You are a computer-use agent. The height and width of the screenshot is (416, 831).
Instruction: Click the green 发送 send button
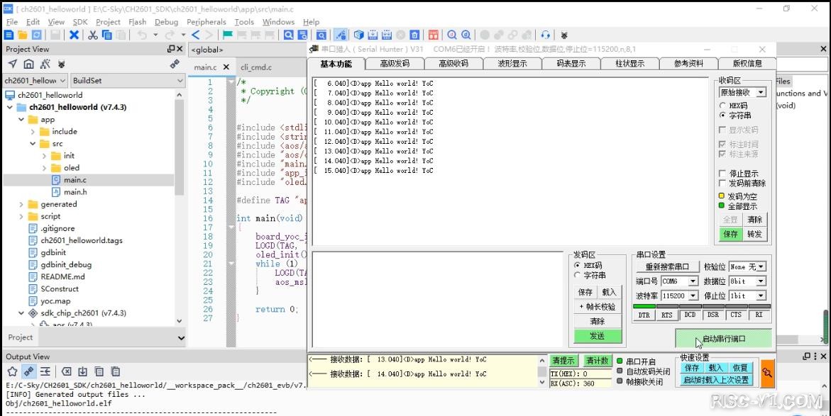pyautogui.click(x=597, y=336)
